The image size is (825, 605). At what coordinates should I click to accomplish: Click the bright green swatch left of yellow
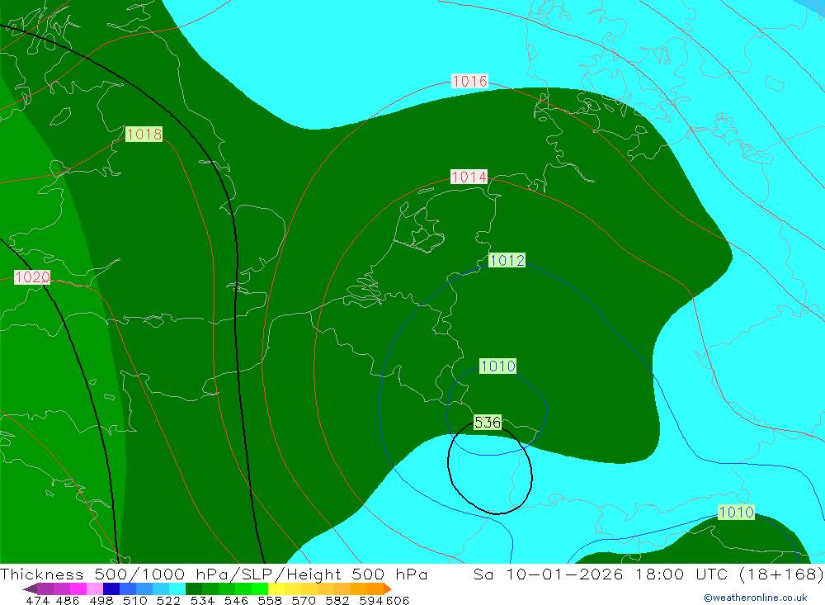coord(260,588)
